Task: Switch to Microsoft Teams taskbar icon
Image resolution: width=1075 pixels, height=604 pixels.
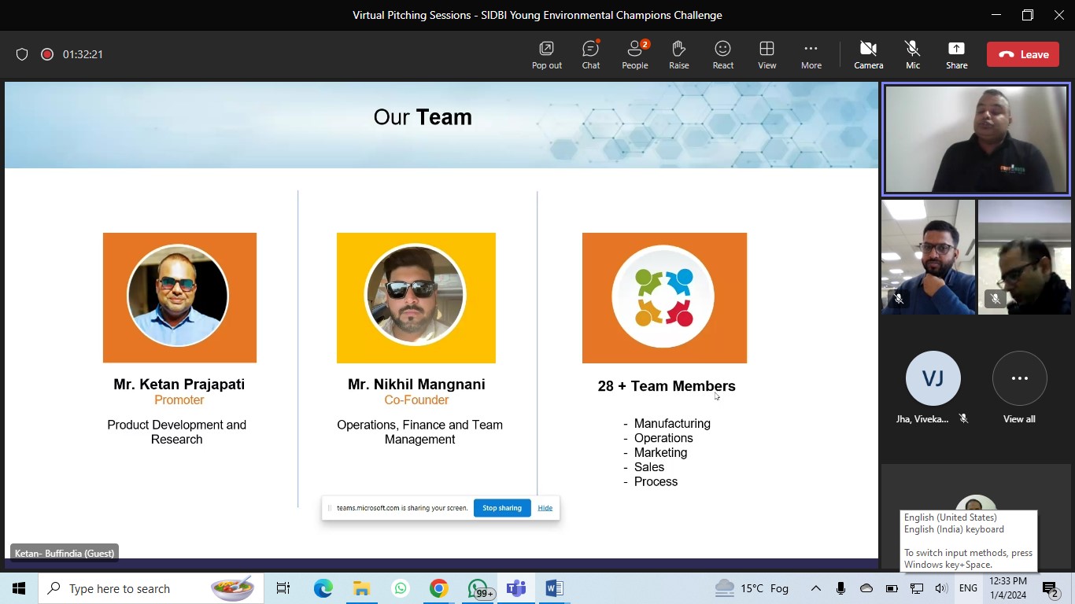Action: click(x=516, y=588)
